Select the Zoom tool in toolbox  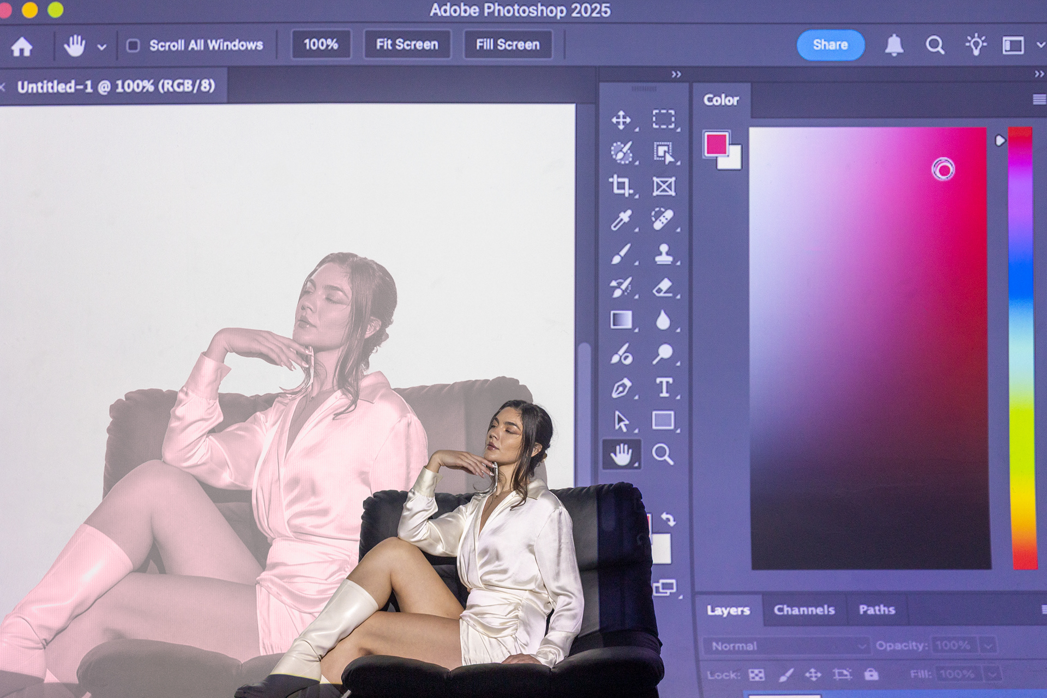coord(663,454)
